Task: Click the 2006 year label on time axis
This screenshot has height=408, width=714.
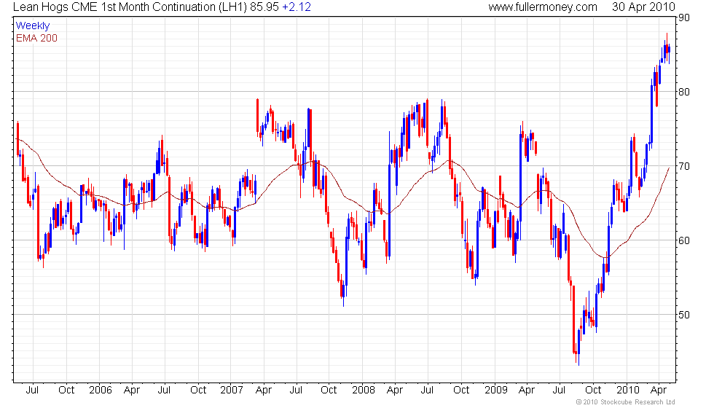Action: click(101, 391)
